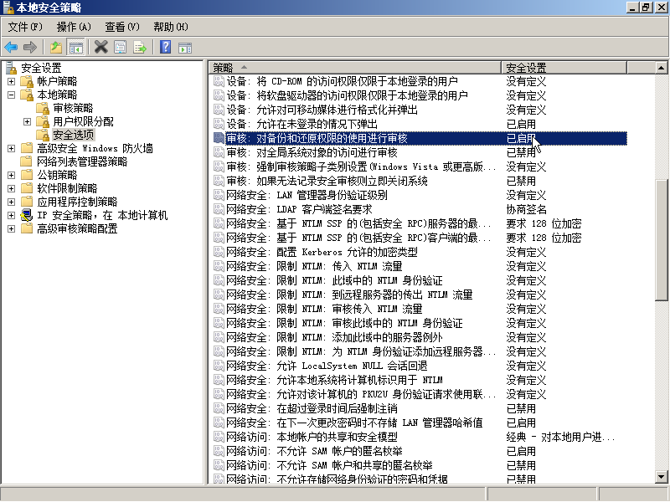Click the blue Help question mark icon
The width and height of the screenshot is (670, 502).
point(165,47)
